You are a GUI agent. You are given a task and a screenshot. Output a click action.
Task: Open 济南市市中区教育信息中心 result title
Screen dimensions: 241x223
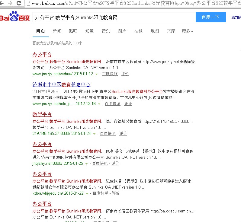[62, 84]
